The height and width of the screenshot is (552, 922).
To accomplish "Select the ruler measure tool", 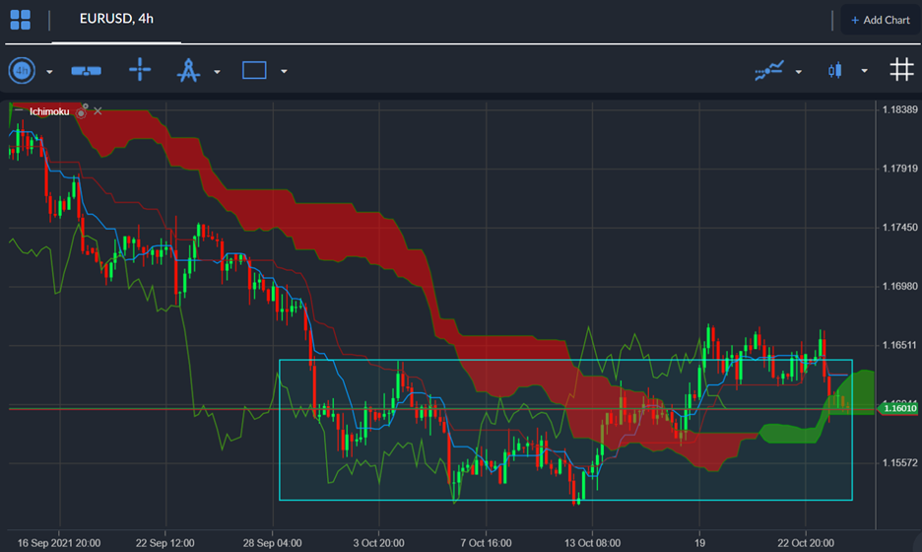I will coord(86,71).
